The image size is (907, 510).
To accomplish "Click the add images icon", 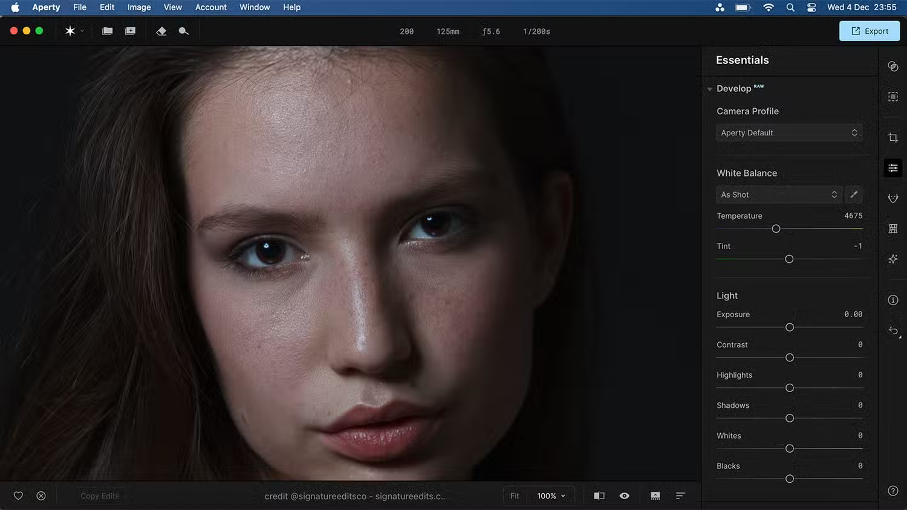I will (x=130, y=31).
